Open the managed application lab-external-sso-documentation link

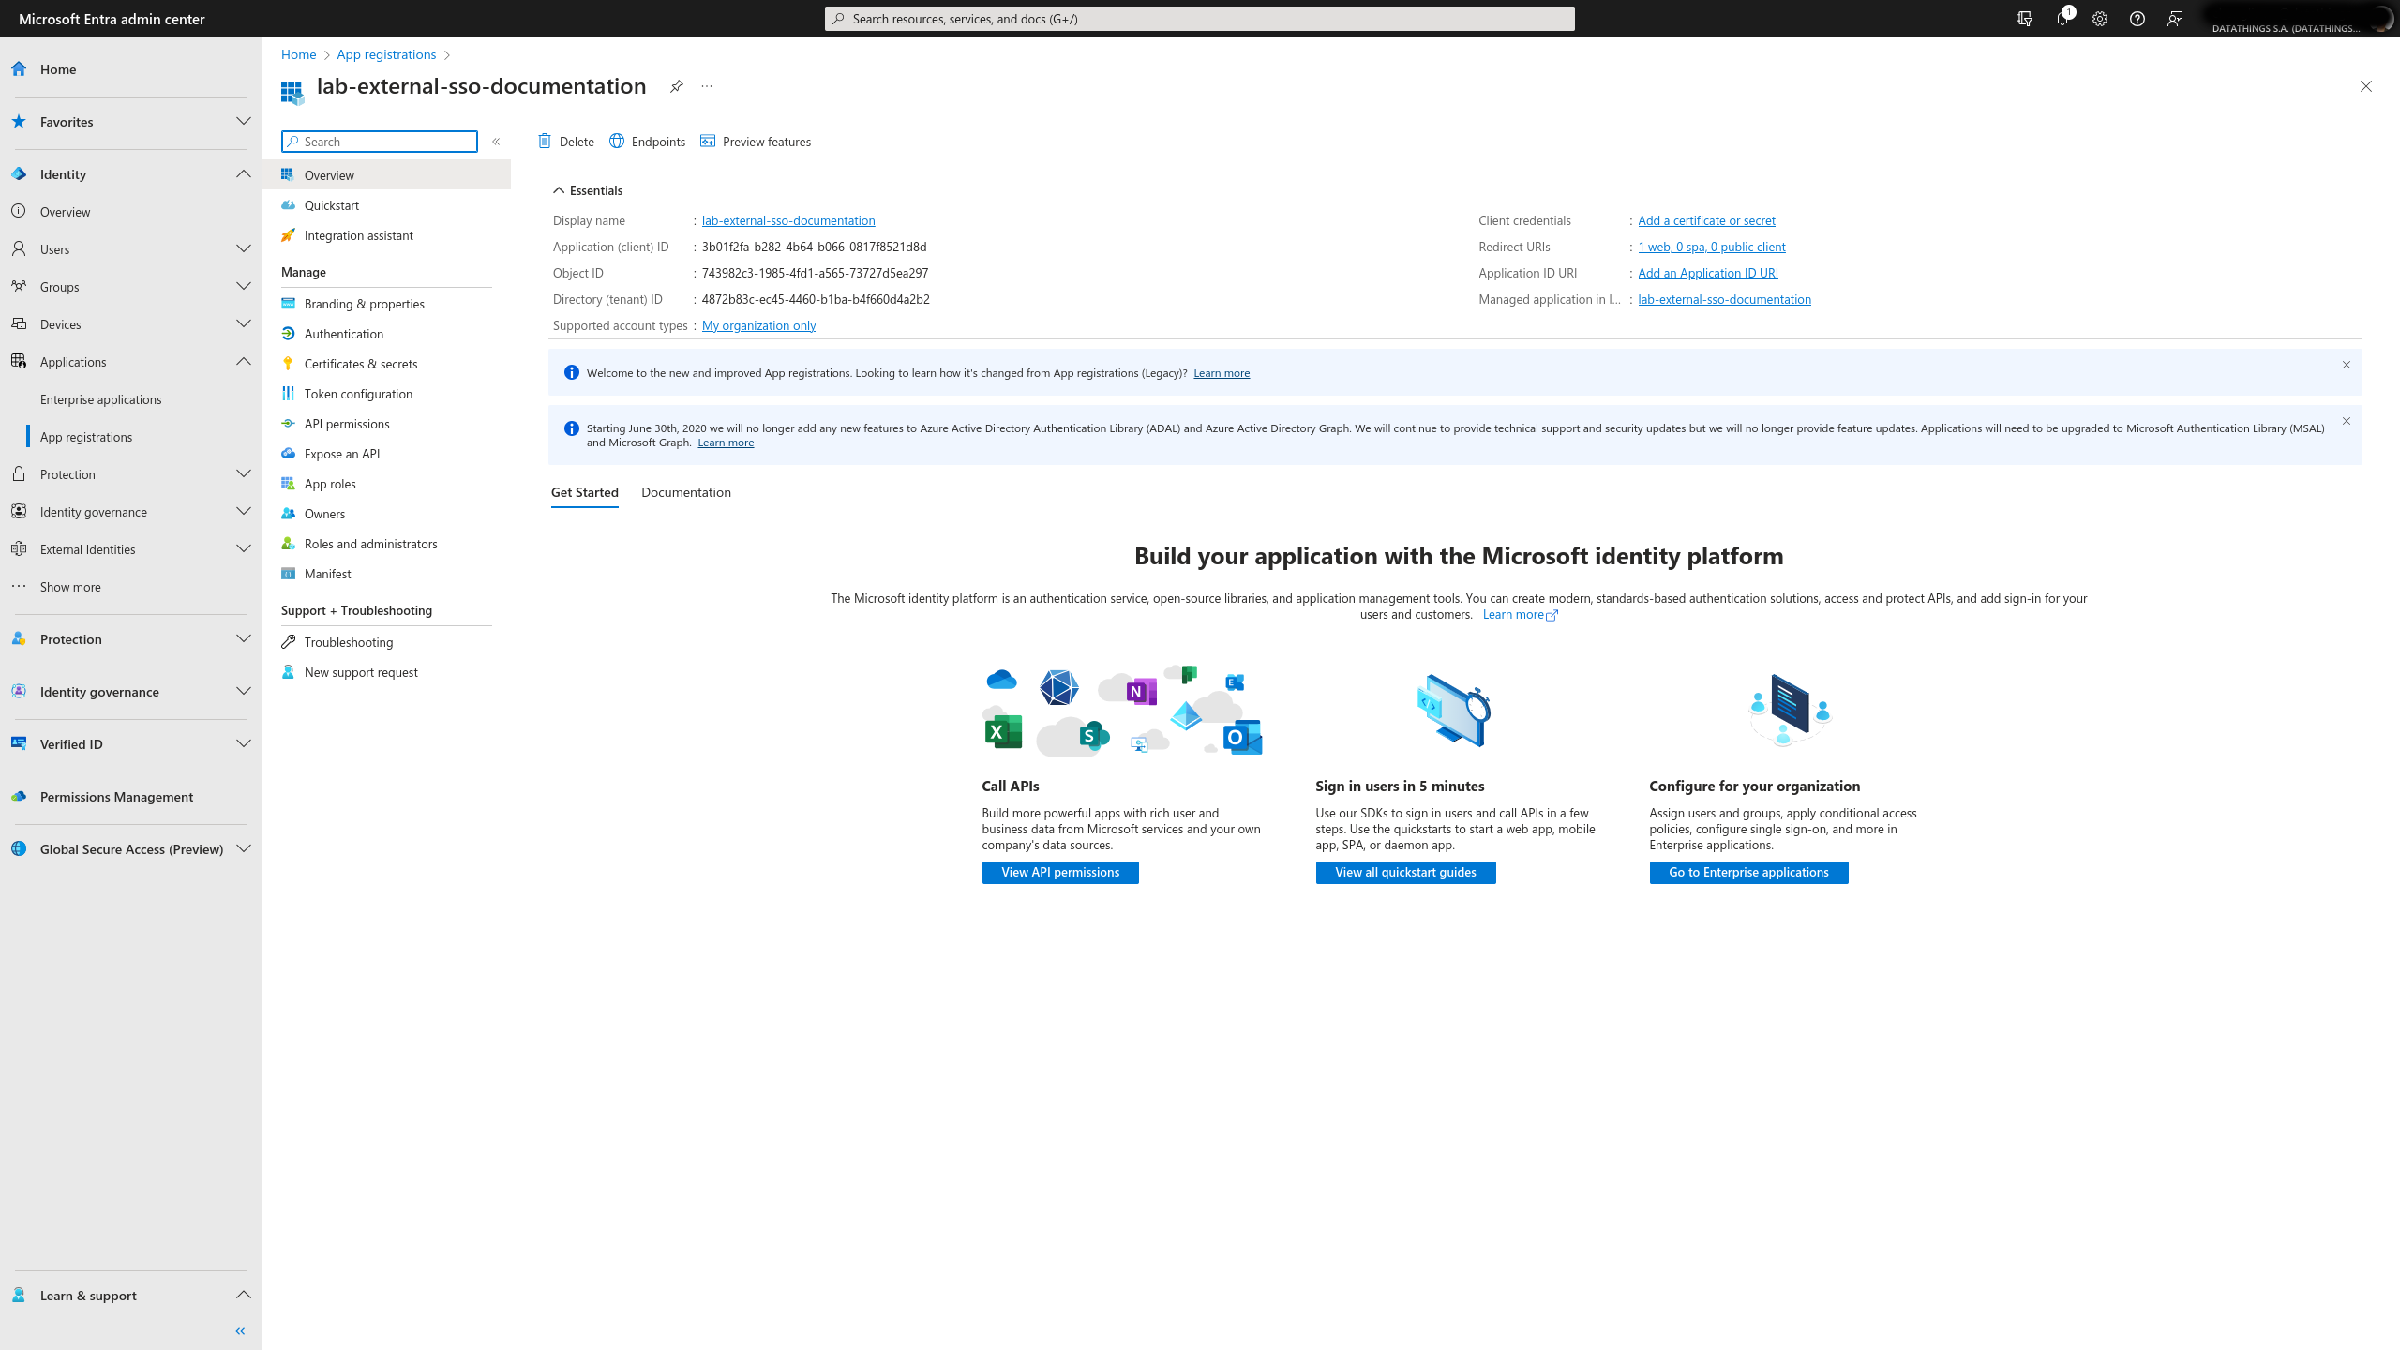[x=1725, y=299]
